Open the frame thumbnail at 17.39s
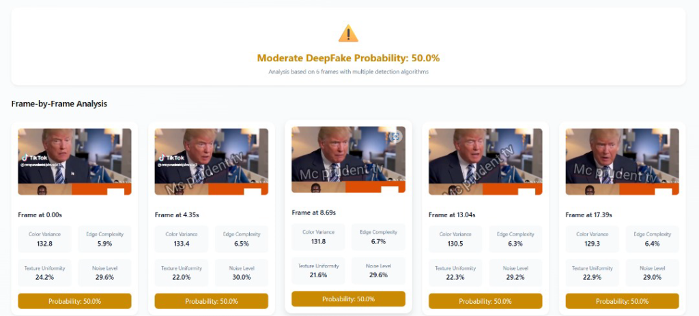Image resolution: width=699 pixels, height=316 pixels. (623, 161)
